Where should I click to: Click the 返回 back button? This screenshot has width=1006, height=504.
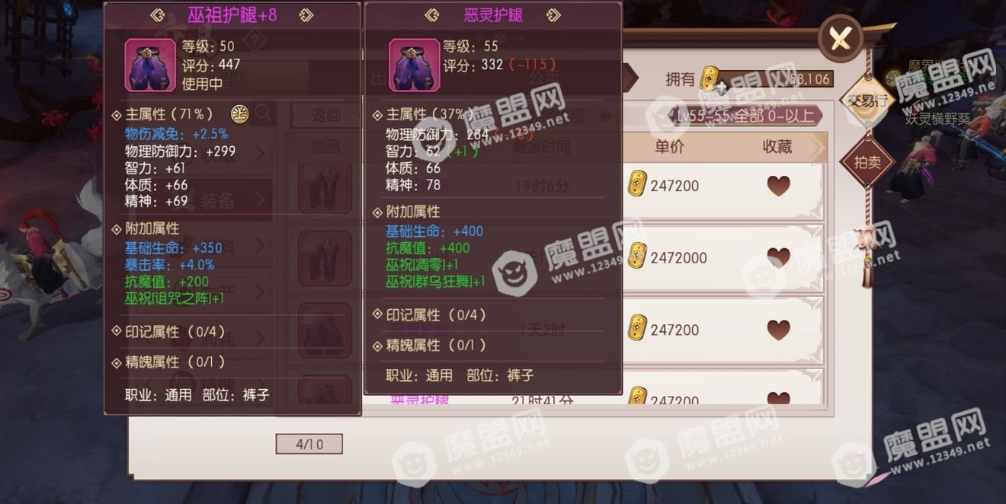tap(326, 115)
